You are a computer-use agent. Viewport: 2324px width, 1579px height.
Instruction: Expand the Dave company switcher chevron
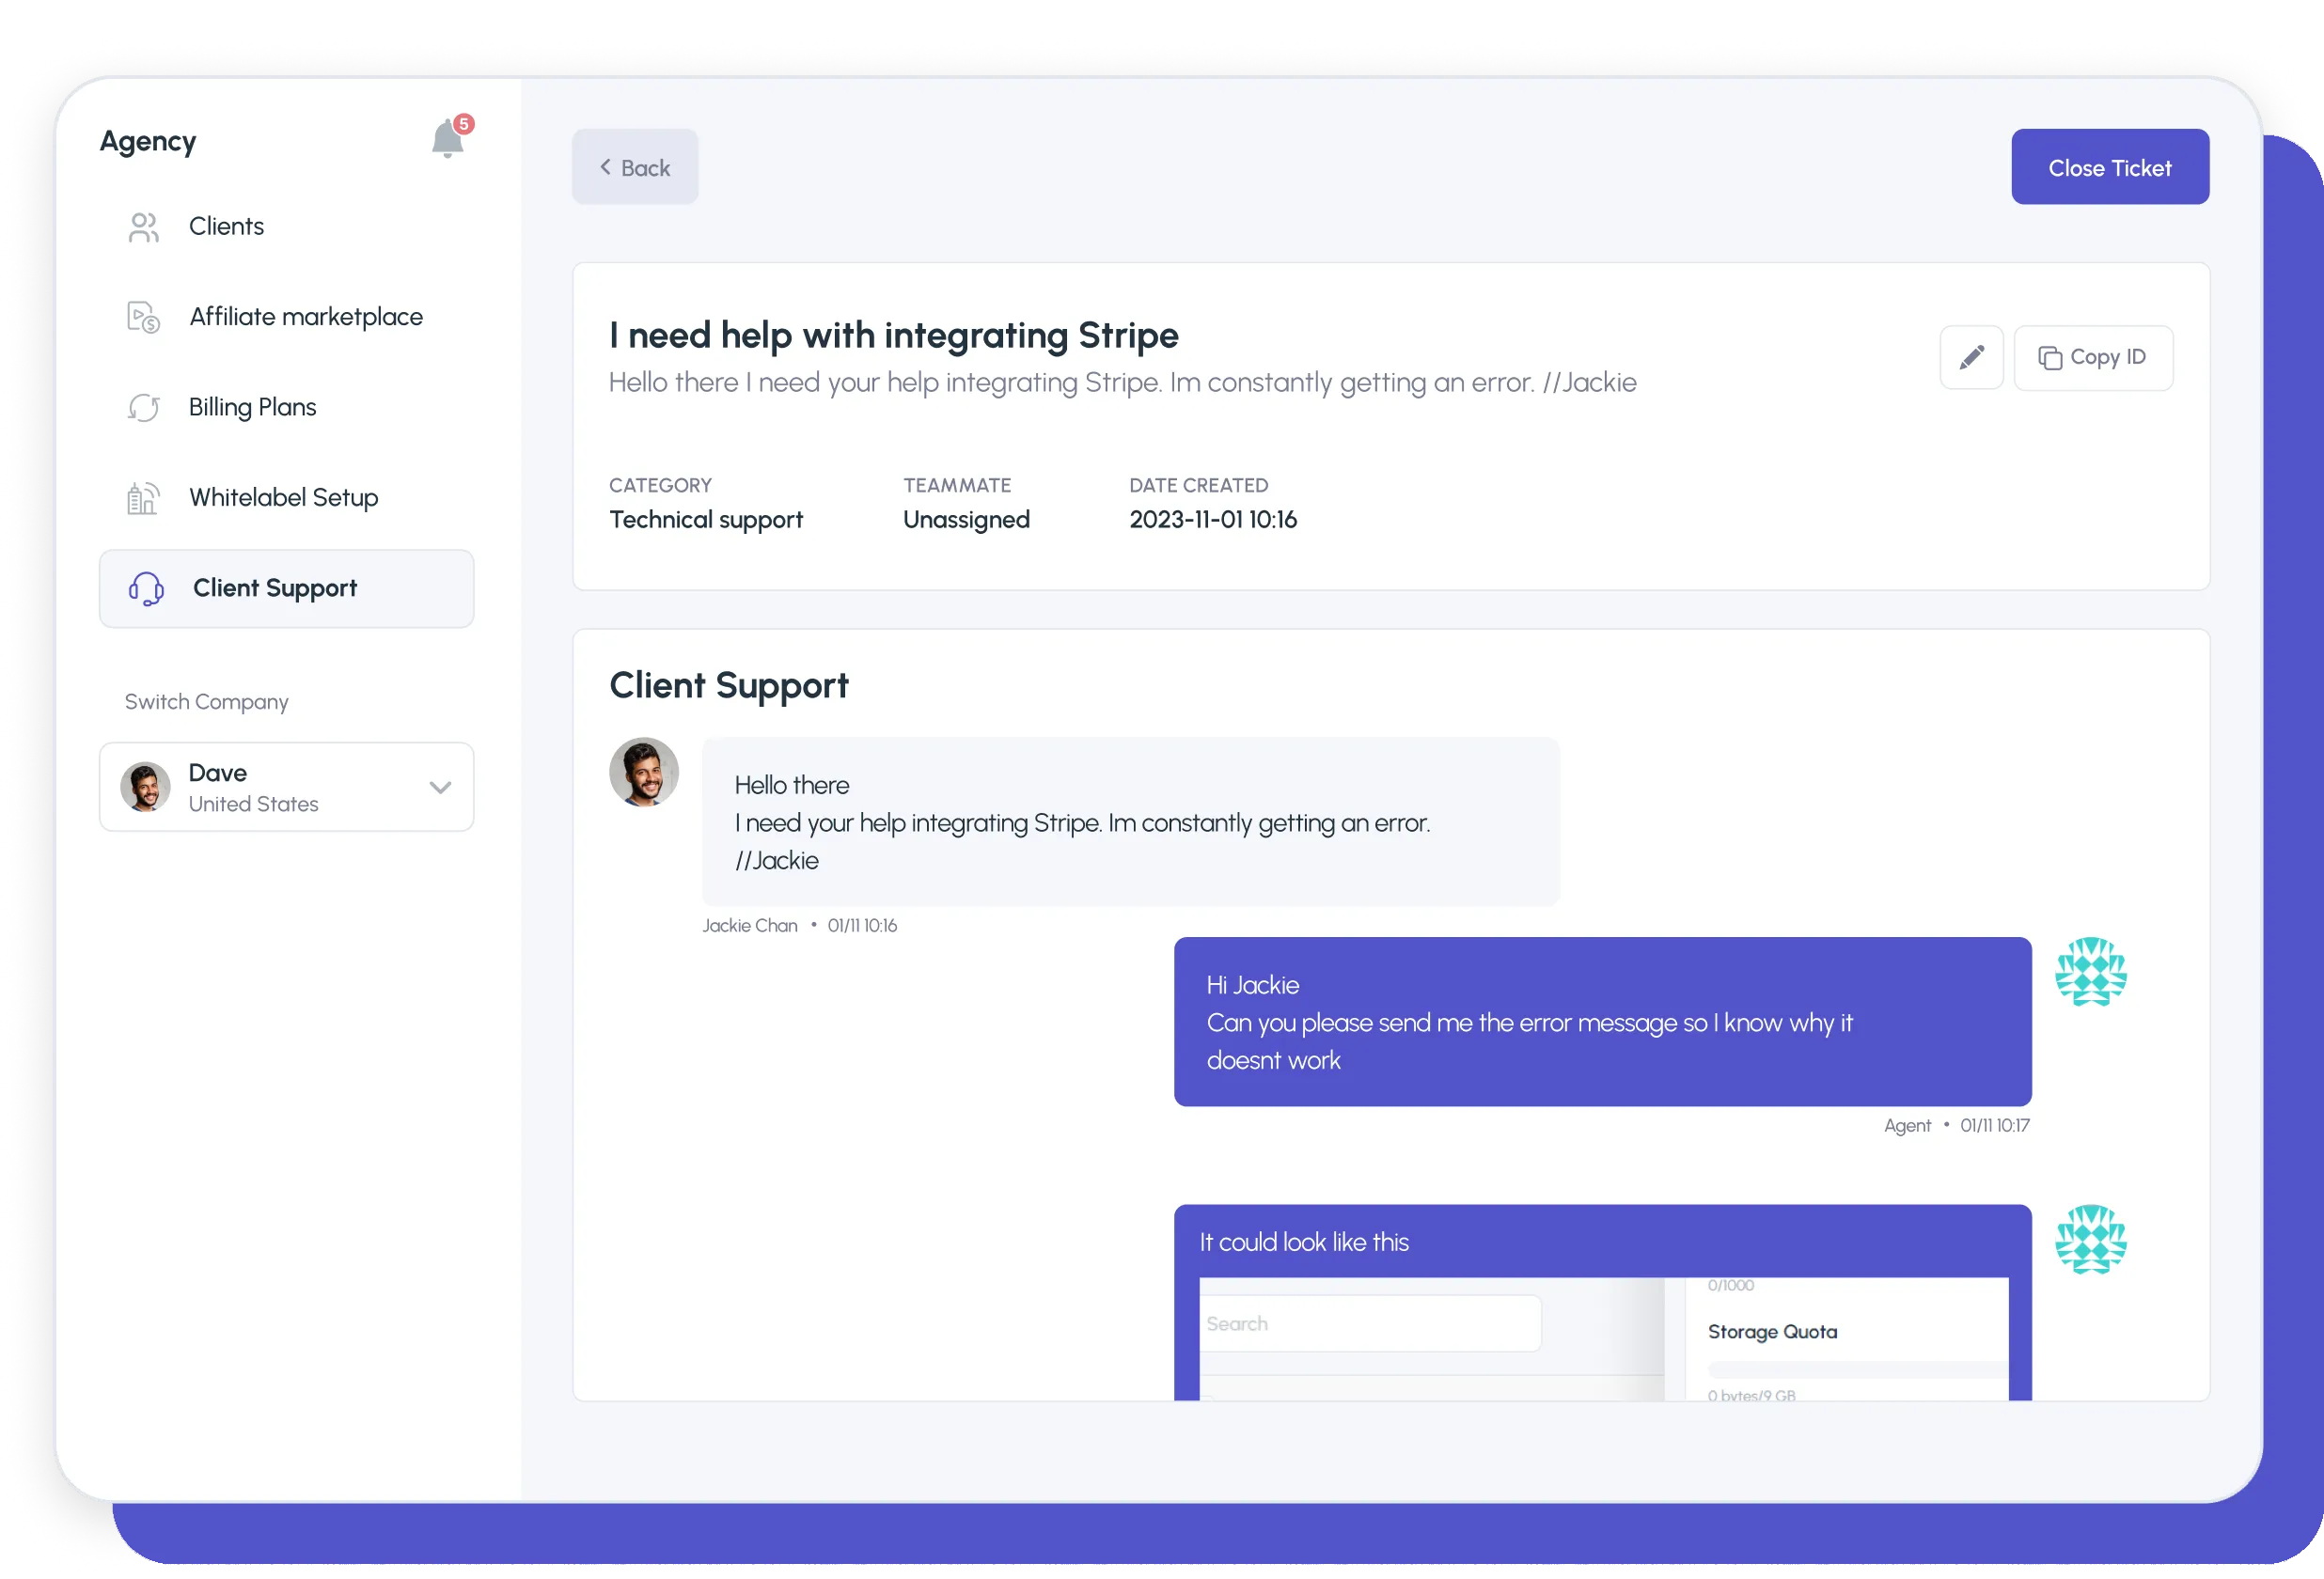pos(440,788)
